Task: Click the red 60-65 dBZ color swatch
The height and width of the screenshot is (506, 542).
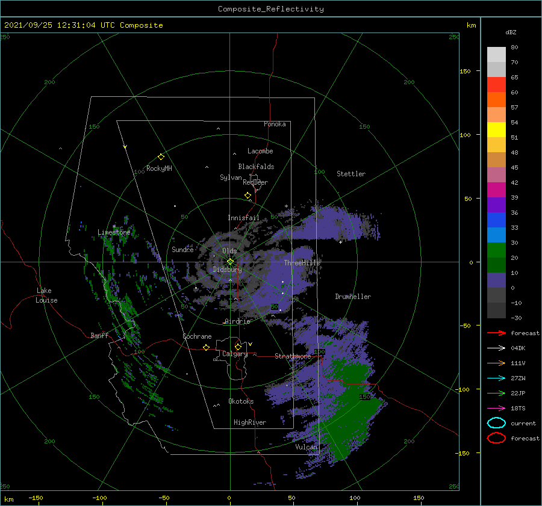Action: coord(496,85)
